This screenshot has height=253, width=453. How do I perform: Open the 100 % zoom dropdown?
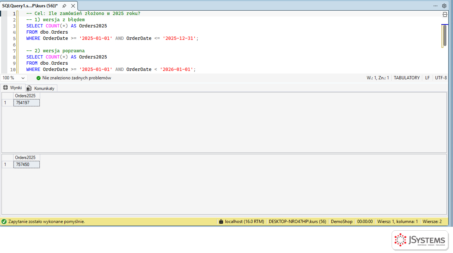click(x=14, y=78)
